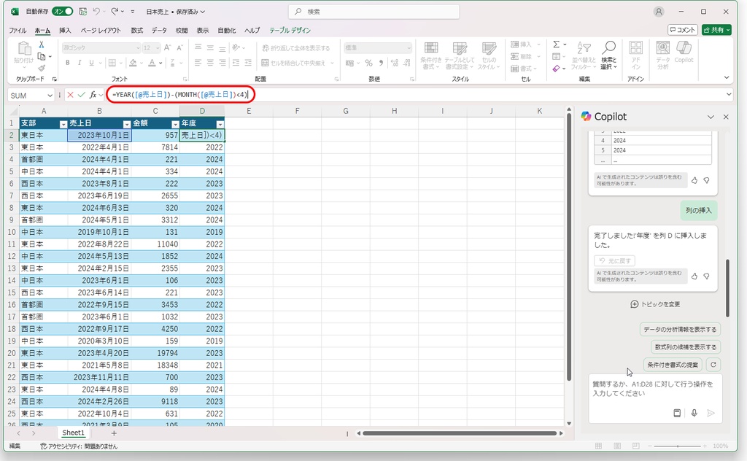This screenshot has height=461, width=747.
Task: Open the 金額 column filter dropdown
Action: pos(175,124)
